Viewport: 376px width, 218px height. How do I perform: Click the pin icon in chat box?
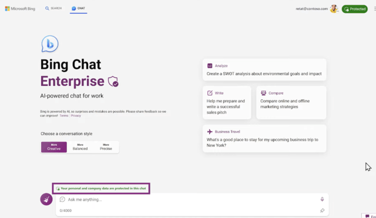322,210
